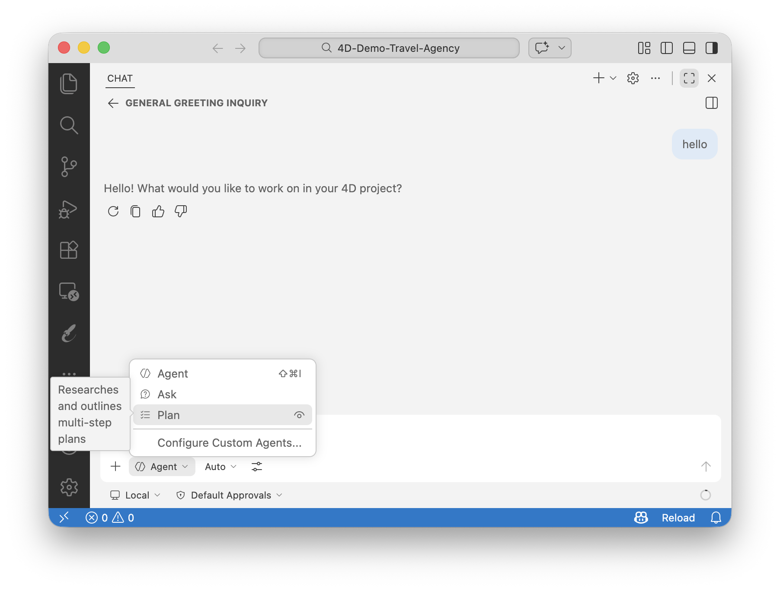
Task: Regenerate the response with retry icon
Action: [113, 211]
